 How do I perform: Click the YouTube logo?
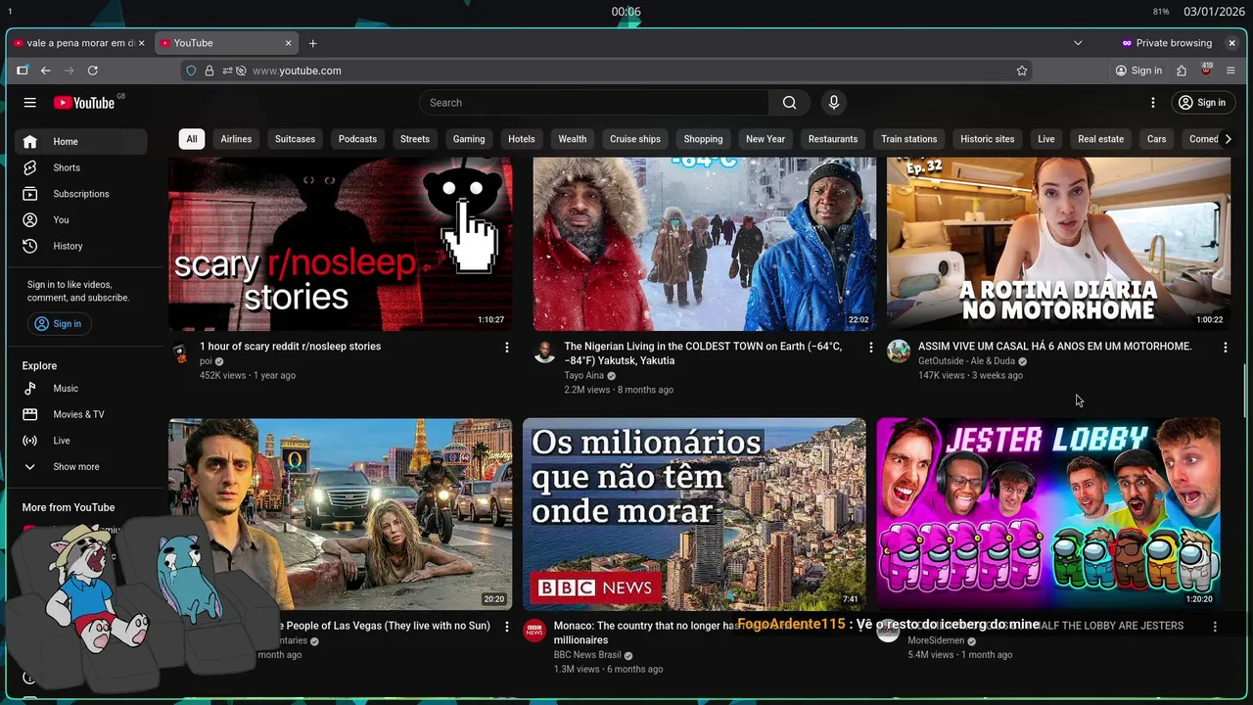tap(84, 103)
